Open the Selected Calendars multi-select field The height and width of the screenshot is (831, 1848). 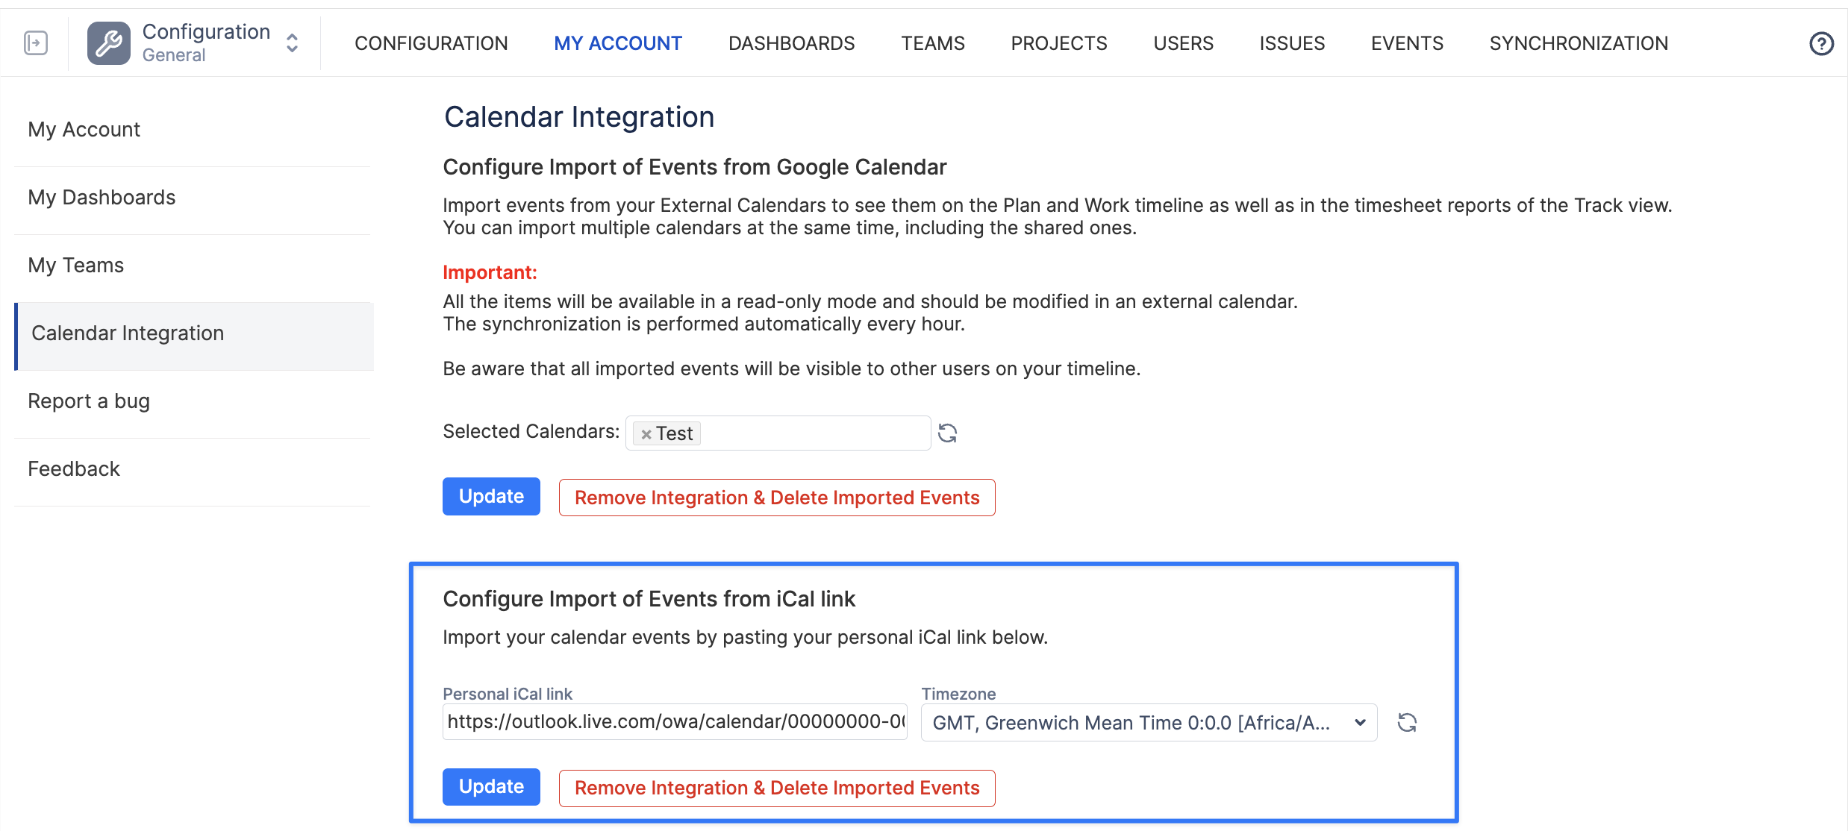(814, 433)
